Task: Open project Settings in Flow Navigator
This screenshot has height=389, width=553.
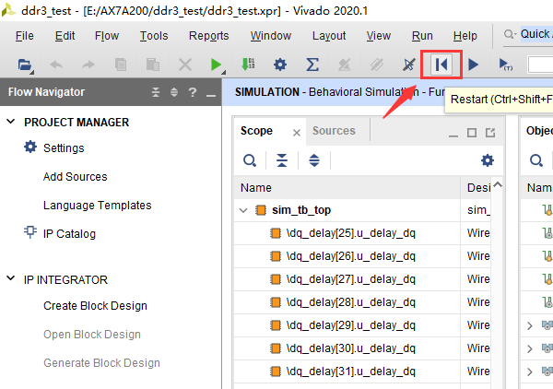Action: click(64, 148)
